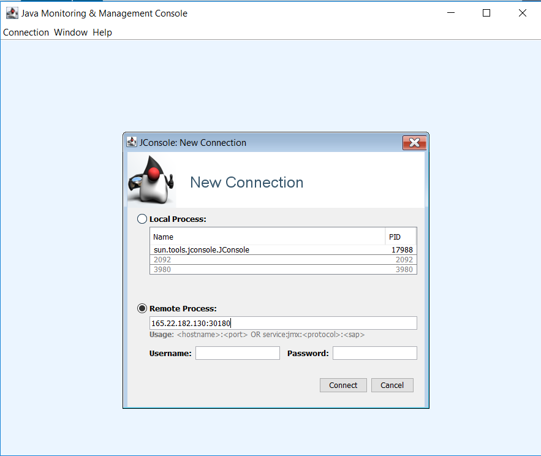This screenshot has width=541, height=456.
Task: Click the PID column header
Action: click(x=401, y=237)
